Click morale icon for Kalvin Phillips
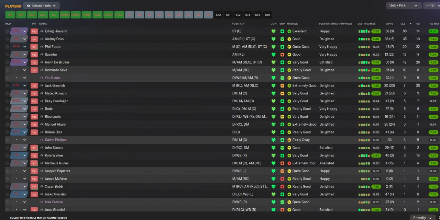Screen dimensions: 440x220 pyautogui.click(x=289, y=140)
